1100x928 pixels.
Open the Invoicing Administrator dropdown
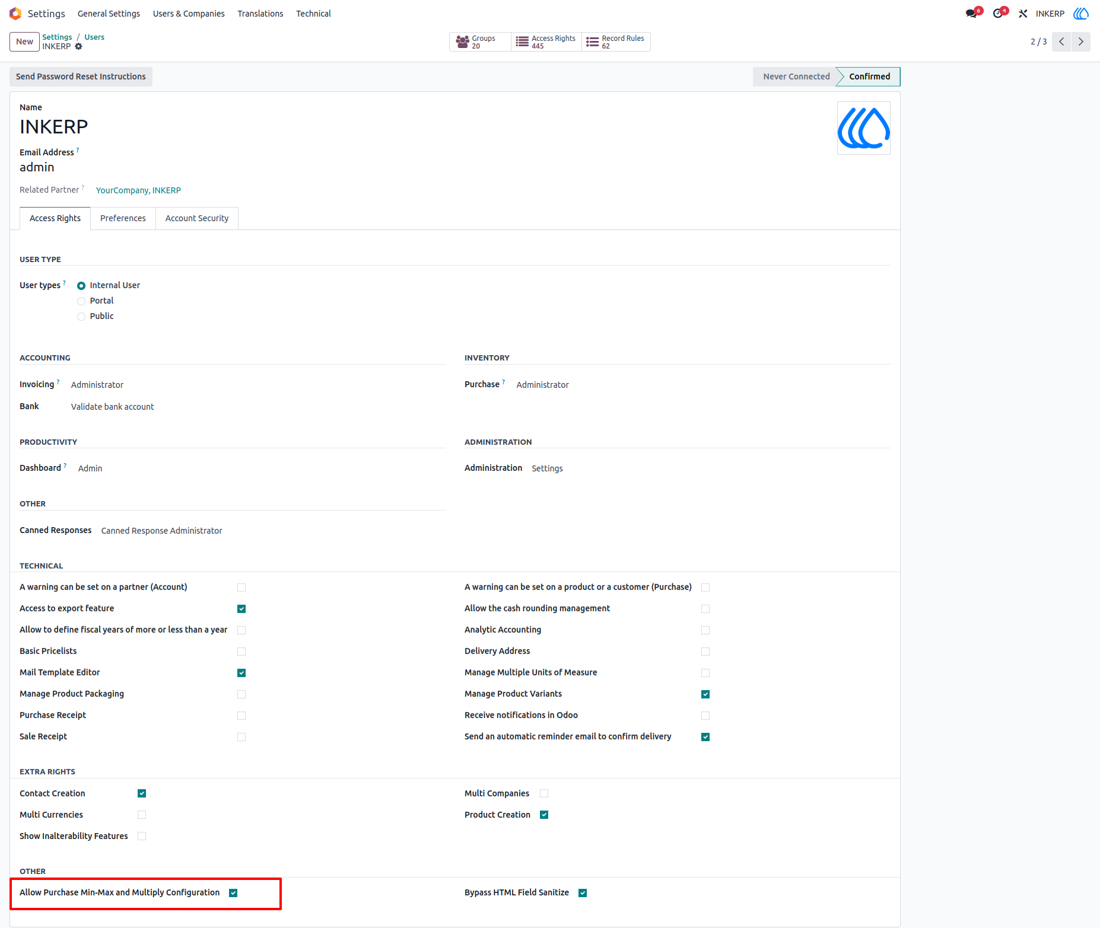pyautogui.click(x=97, y=385)
